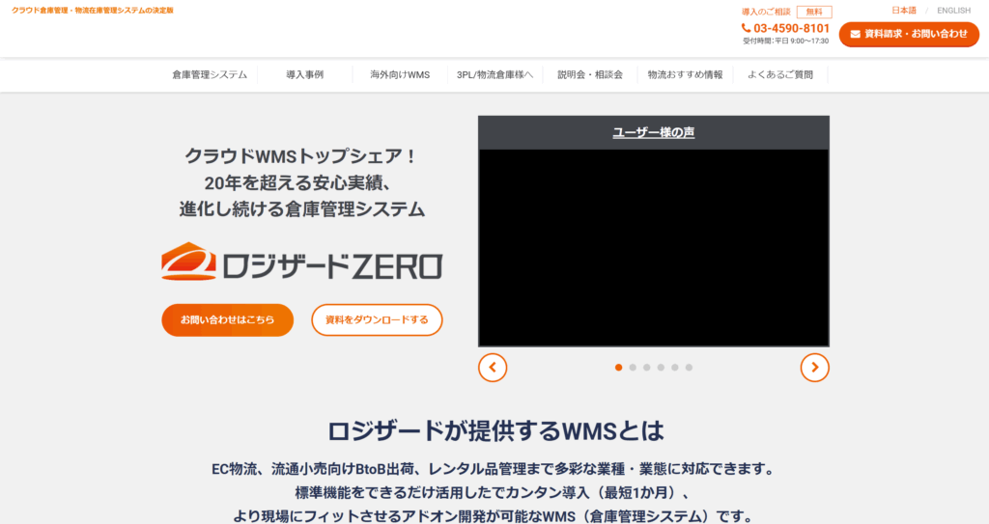Select the first carousel dot

(x=619, y=368)
